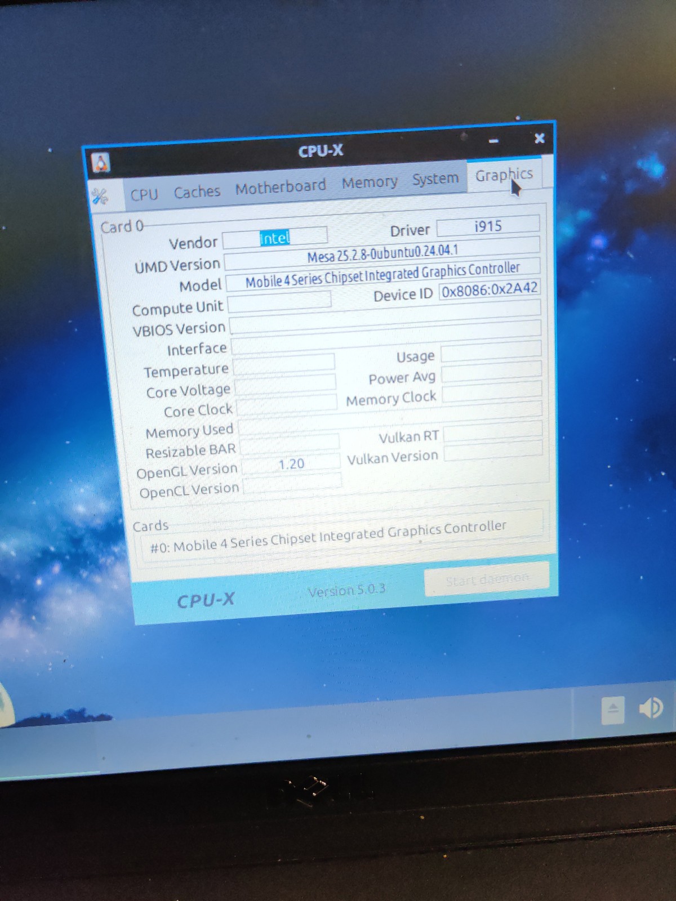
Task: Click the empty Memory Clock field
Action: [492, 391]
